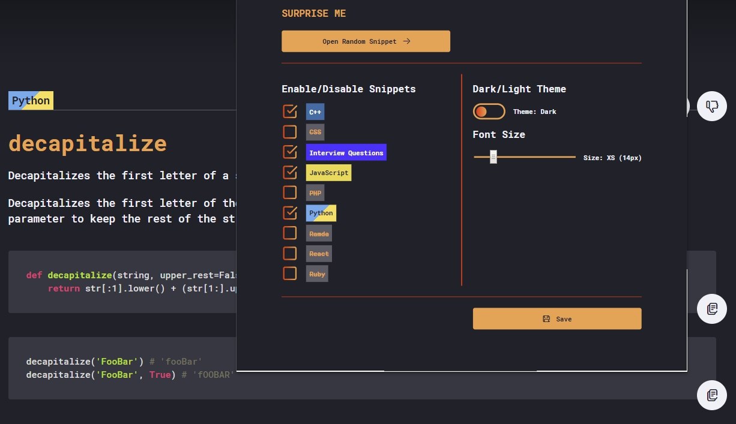This screenshot has height=424, width=736.
Task: Click the CSS language tag
Action: click(315, 132)
